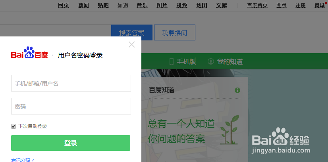Open the 商城 link
The image size is (328, 162).
click(x=320, y=6)
